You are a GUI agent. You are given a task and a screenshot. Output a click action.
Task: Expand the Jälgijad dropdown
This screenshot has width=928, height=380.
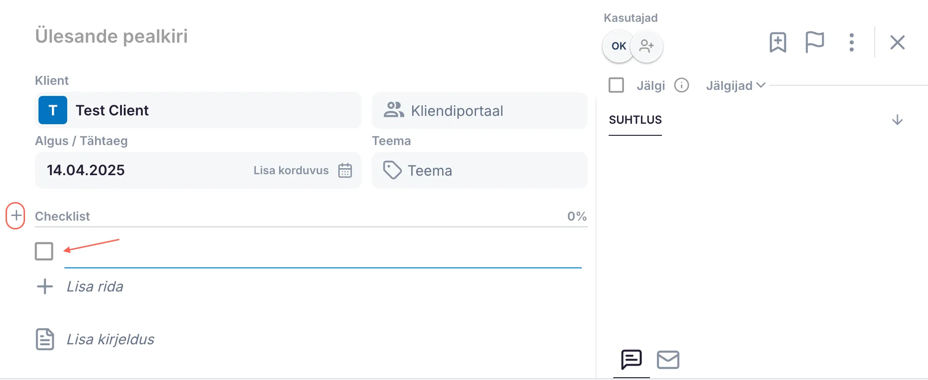click(x=735, y=85)
